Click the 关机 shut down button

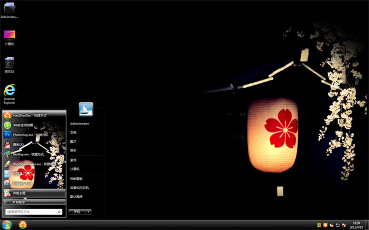pos(77,212)
